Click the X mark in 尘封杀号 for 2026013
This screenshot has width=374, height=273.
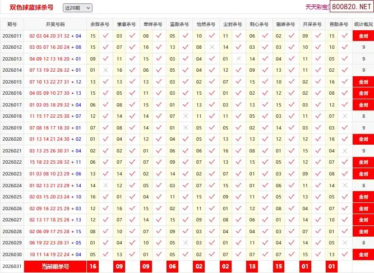pos(238,59)
